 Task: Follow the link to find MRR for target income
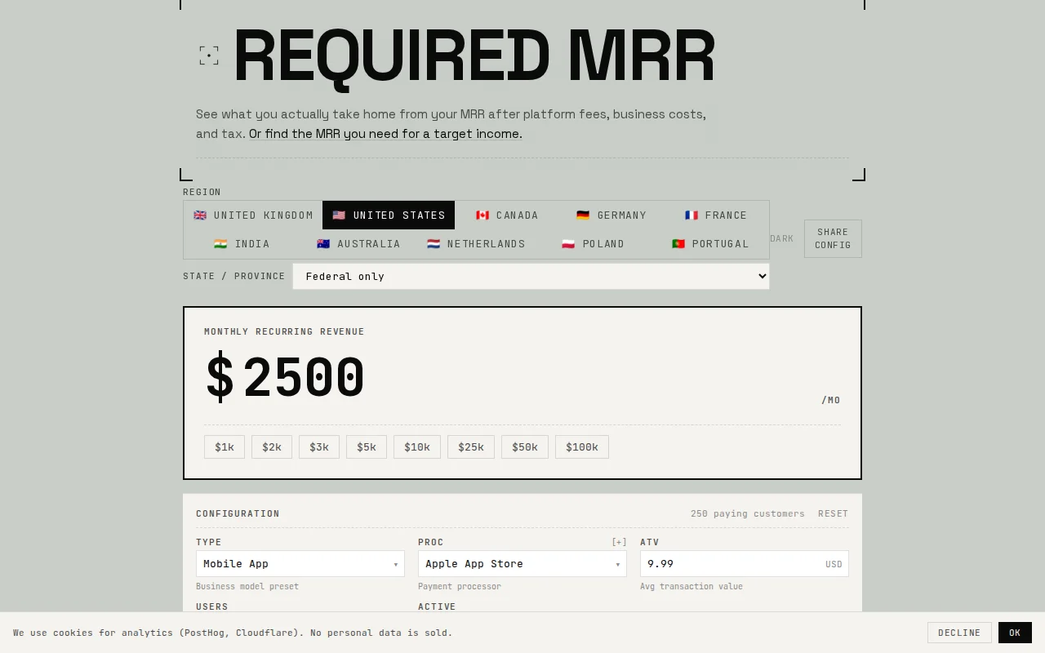(385, 134)
